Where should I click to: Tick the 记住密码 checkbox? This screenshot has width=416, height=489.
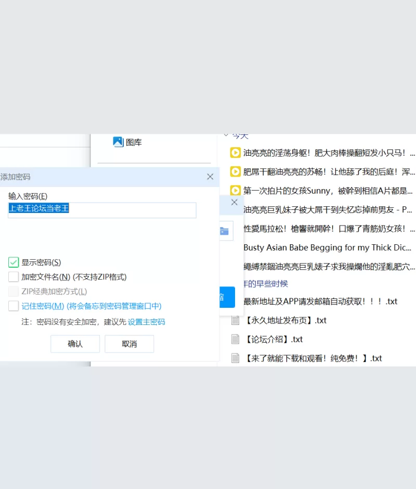(x=14, y=306)
